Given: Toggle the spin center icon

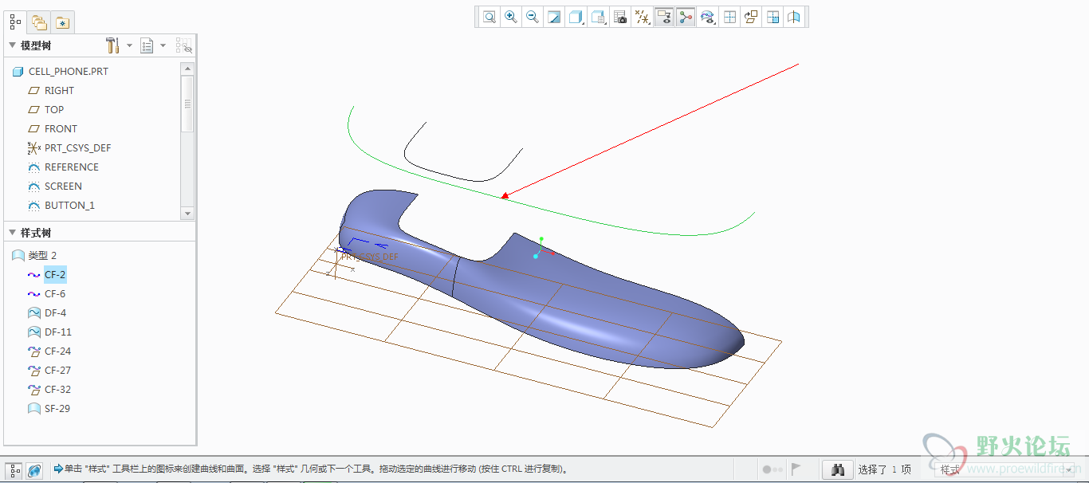Looking at the screenshot, I should (686, 17).
